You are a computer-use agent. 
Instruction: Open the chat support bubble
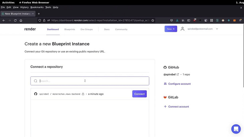pos(236,129)
